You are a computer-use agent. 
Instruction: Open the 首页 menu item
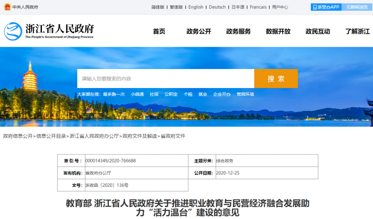click(x=159, y=31)
